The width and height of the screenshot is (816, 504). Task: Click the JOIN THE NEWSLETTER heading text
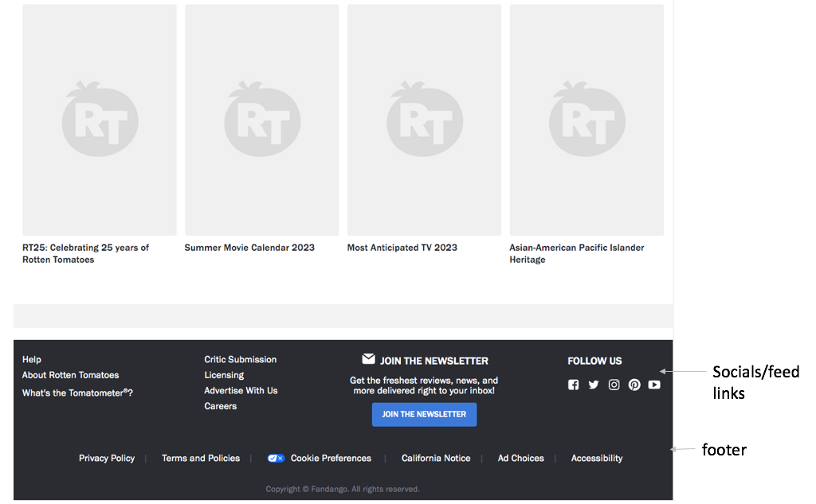pos(434,361)
